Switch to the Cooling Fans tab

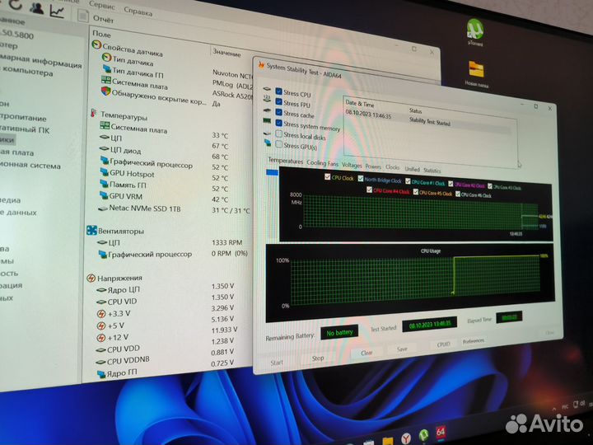click(x=322, y=162)
